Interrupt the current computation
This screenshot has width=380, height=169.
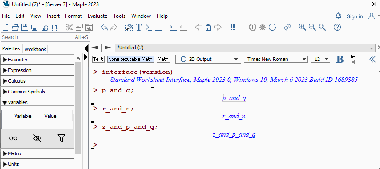click(253, 27)
